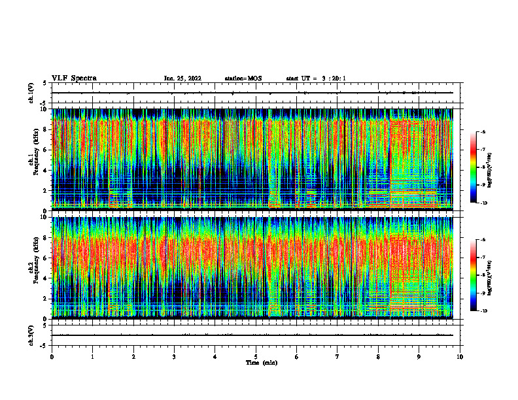Click the "station=MOS" header label

[x=243, y=78]
